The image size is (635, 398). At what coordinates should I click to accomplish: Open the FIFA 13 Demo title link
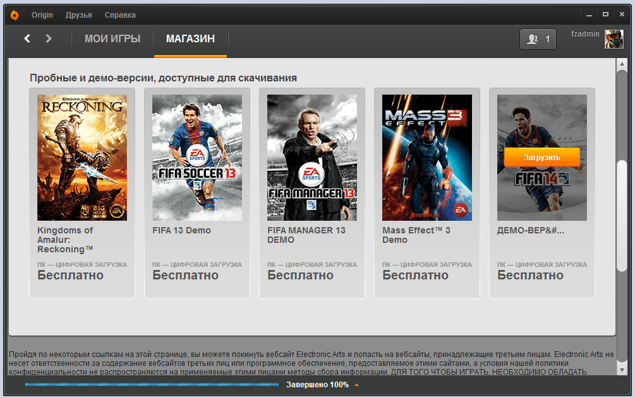181,231
